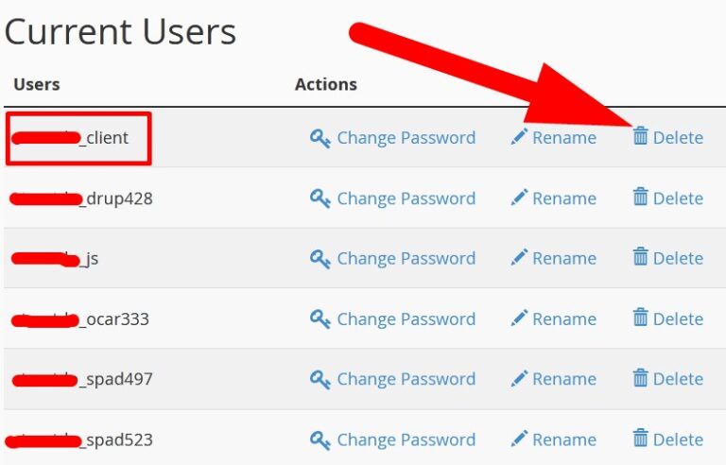Choose Rename link for _spad523 user
Screen dimensions: 726x465
[x=563, y=440]
